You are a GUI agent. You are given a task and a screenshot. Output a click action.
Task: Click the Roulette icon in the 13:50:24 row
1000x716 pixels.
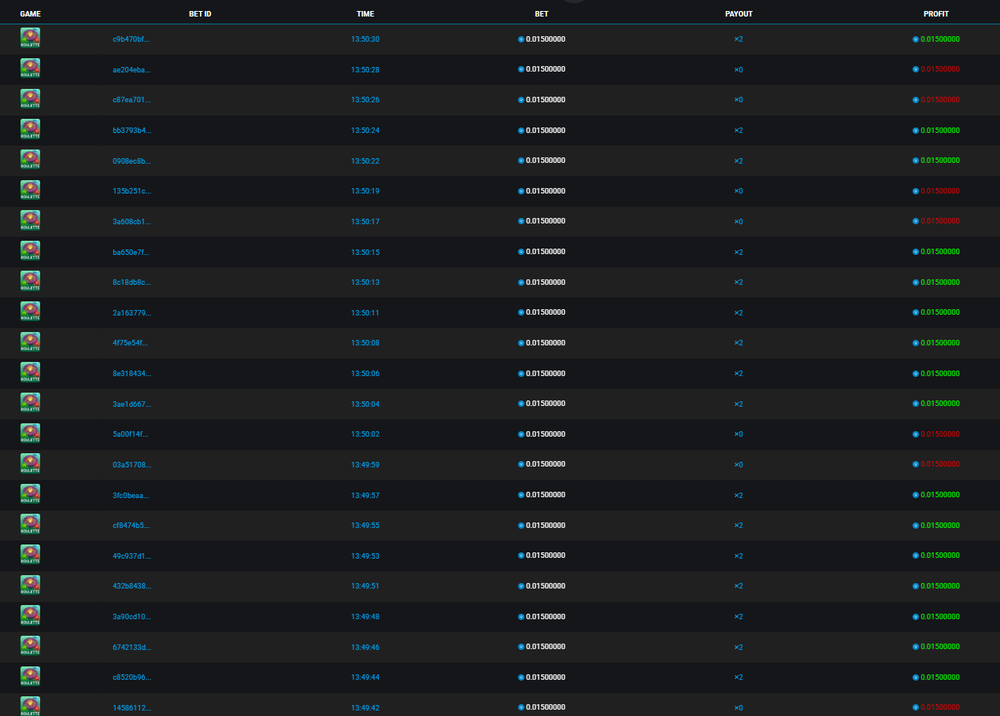click(x=30, y=130)
